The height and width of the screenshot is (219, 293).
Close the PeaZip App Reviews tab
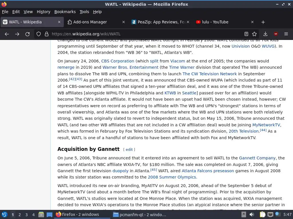[x=188, y=22]
